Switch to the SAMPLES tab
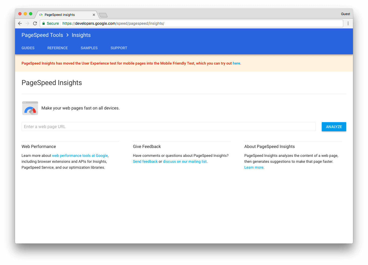Image resolution: width=368 pixels, height=265 pixels. click(89, 48)
